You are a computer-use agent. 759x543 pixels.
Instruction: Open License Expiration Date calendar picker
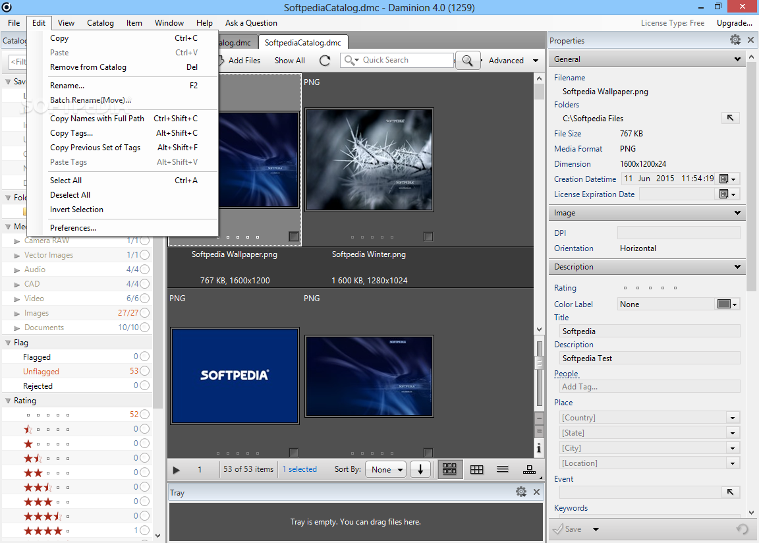tap(727, 194)
